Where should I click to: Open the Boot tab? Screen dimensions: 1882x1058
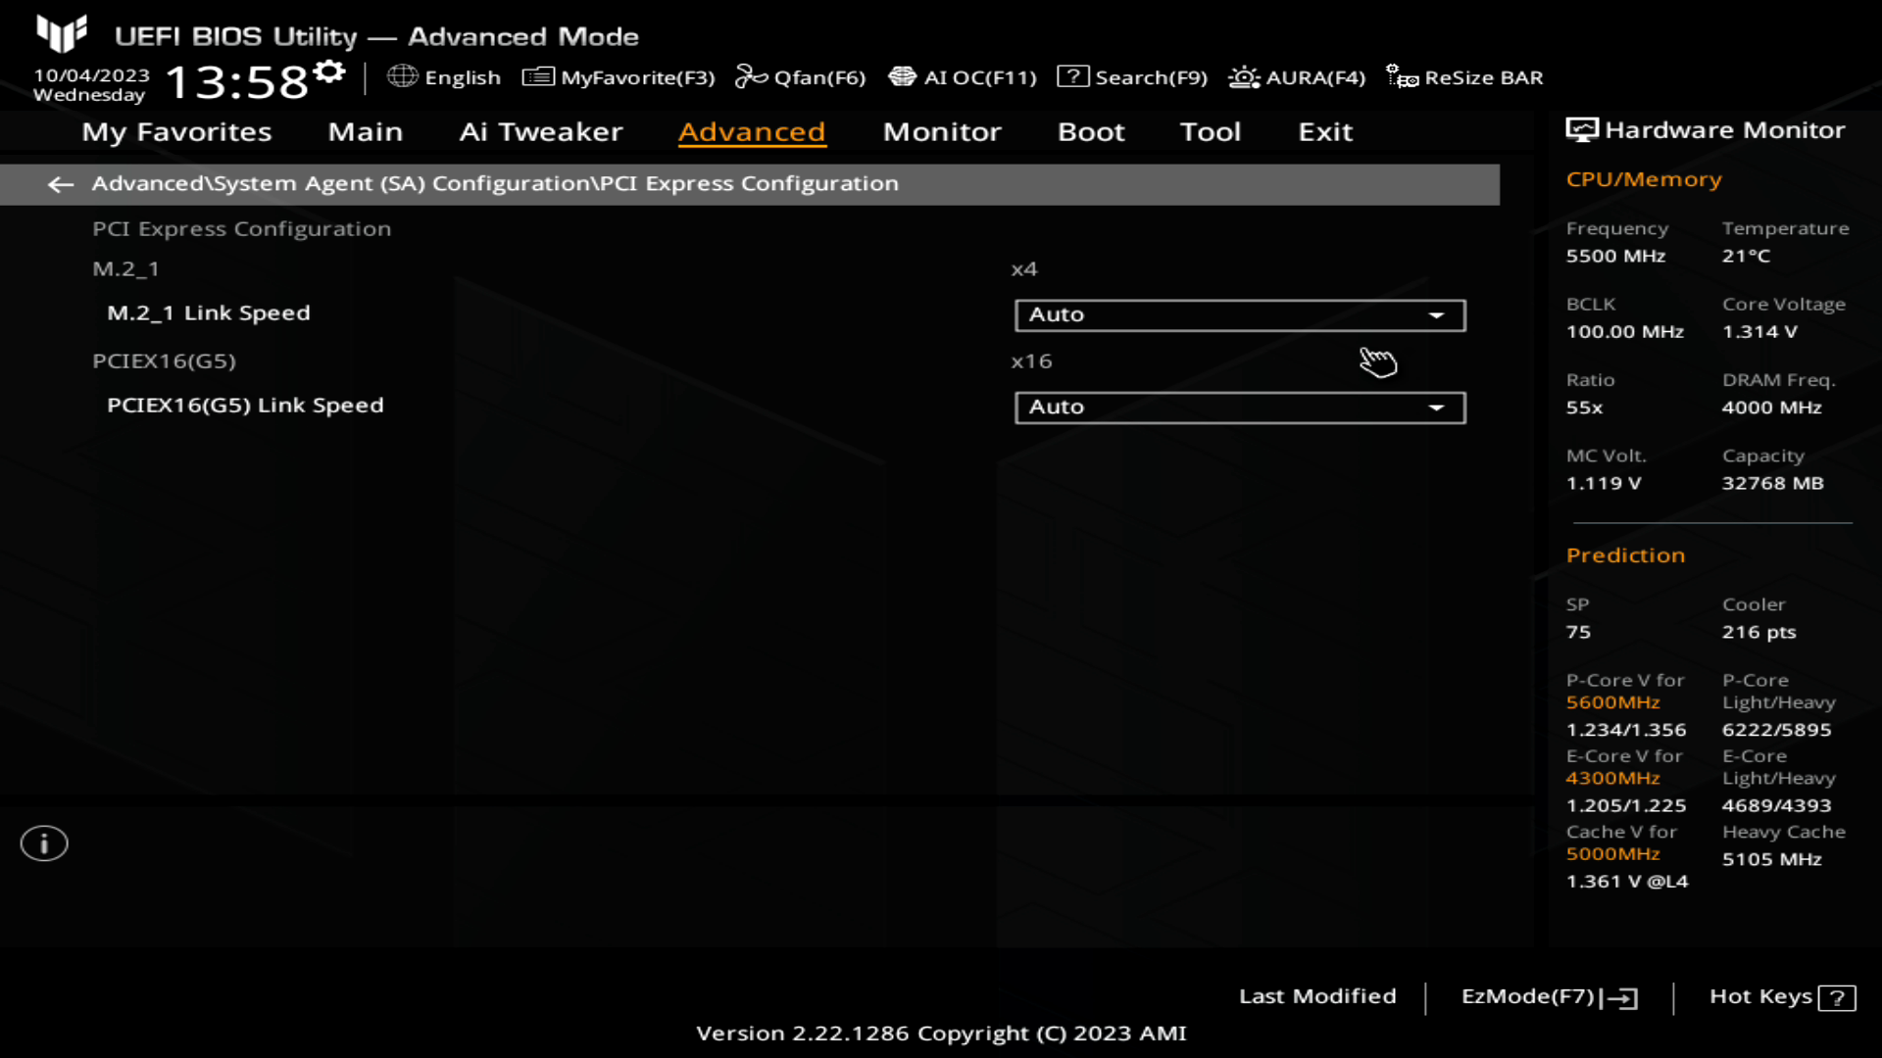(1091, 132)
